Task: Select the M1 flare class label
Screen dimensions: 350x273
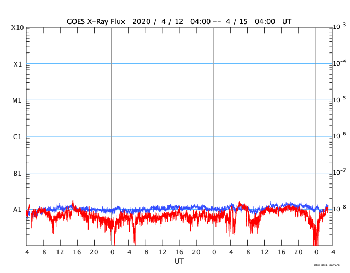Action: [x=17, y=100]
